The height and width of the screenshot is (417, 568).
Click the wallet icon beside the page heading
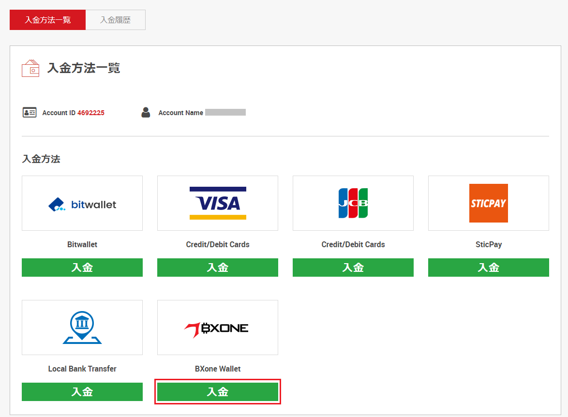(30, 68)
